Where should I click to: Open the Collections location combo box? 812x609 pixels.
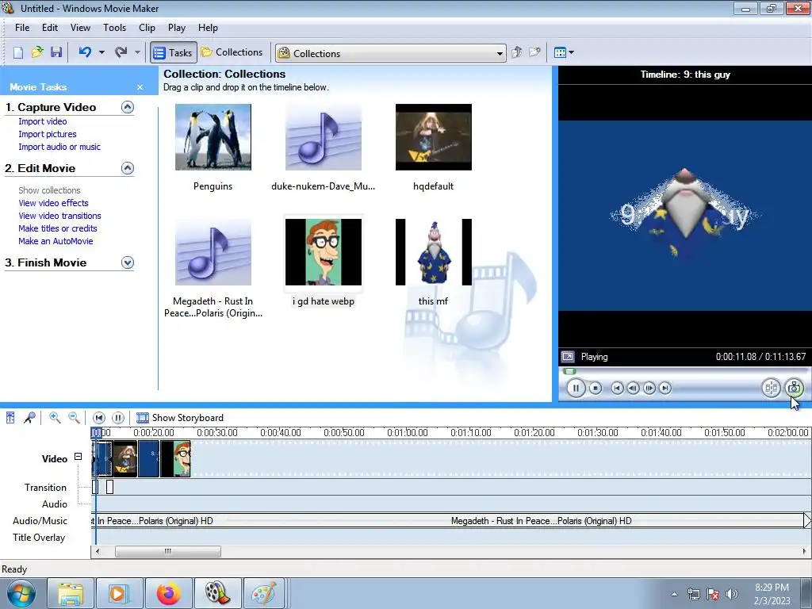click(x=390, y=53)
